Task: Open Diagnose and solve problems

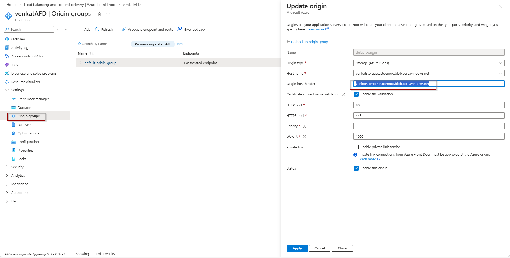Action: click(34, 73)
